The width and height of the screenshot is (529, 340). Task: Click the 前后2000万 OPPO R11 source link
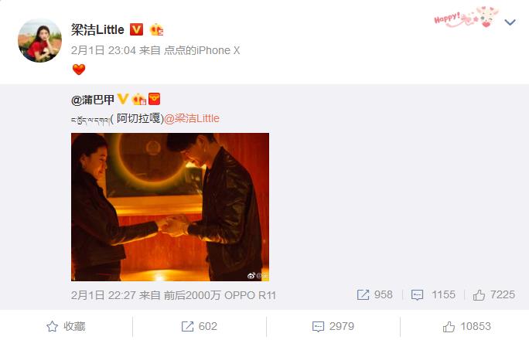[220, 295]
